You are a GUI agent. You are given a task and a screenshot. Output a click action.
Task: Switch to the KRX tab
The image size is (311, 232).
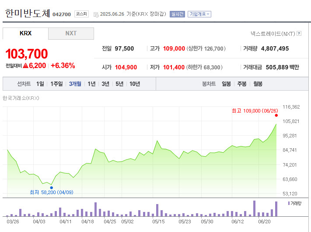click(25, 33)
